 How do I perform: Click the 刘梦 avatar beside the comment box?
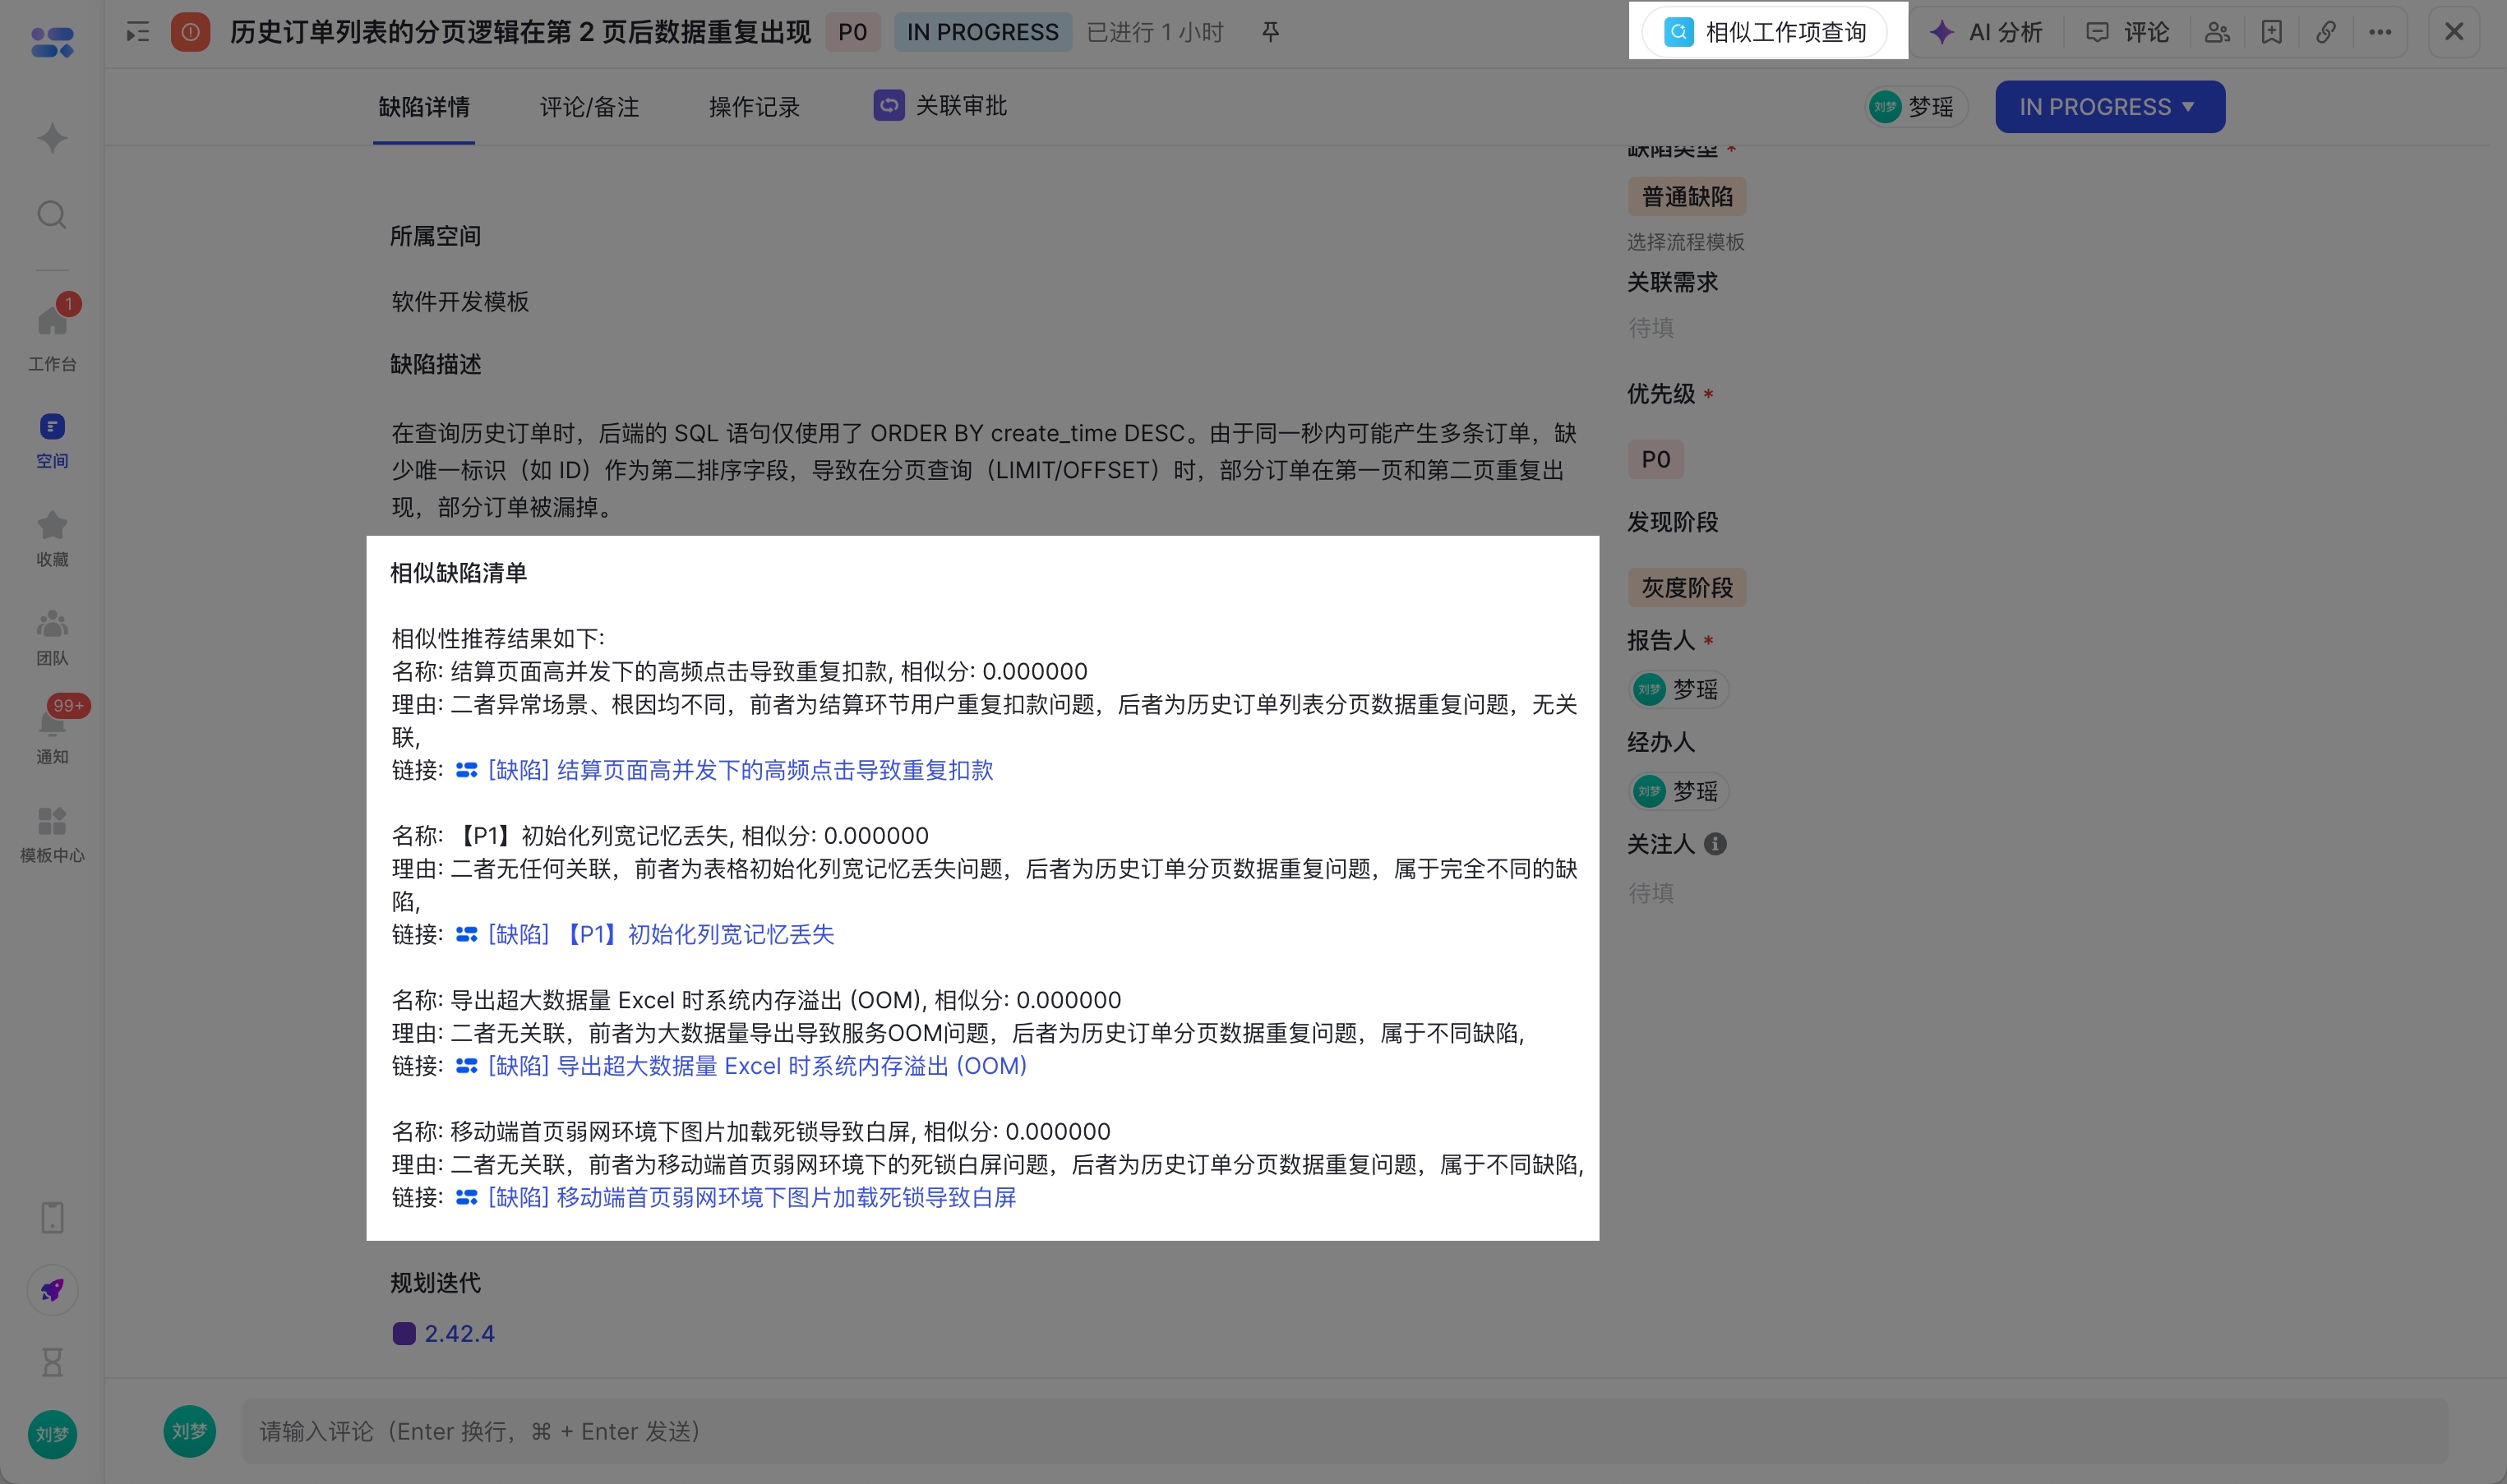pos(189,1431)
